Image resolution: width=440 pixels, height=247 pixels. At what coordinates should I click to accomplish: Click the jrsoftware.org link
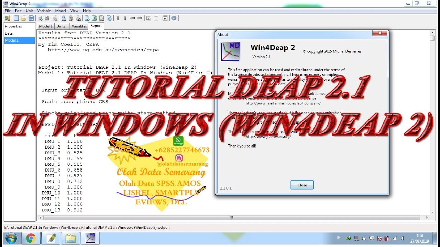[268, 137]
